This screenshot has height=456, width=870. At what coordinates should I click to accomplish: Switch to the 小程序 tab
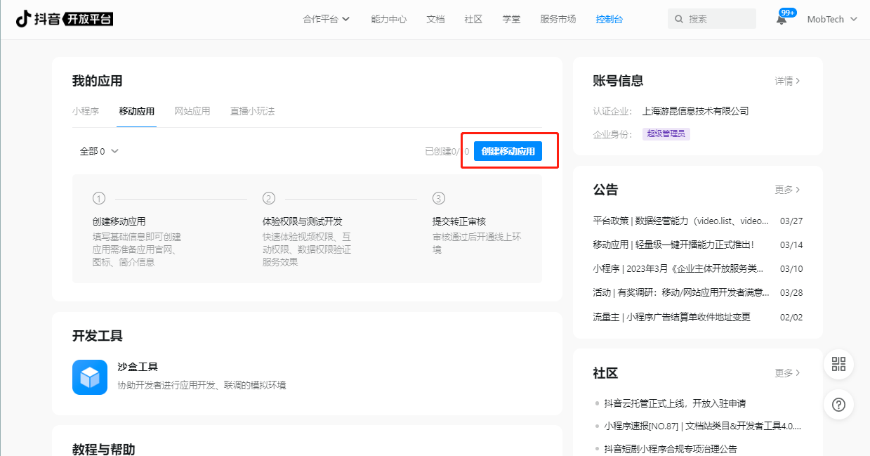pos(86,111)
